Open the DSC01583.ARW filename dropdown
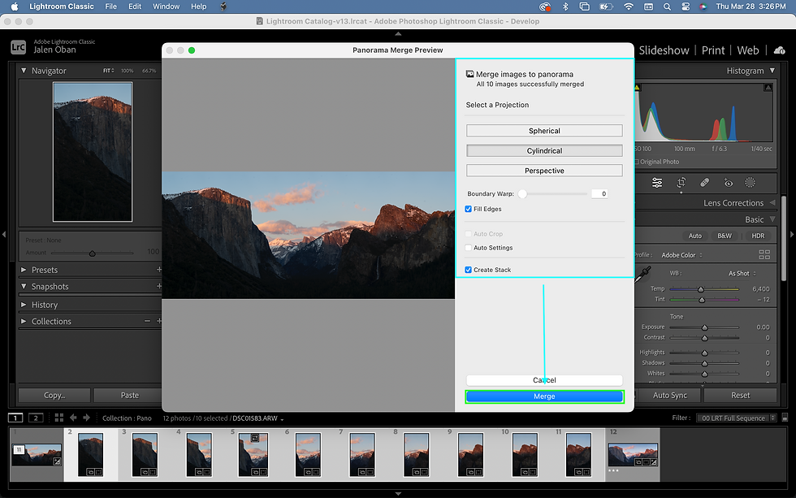The width and height of the screenshot is (796, 498). [x=258, y=418]
